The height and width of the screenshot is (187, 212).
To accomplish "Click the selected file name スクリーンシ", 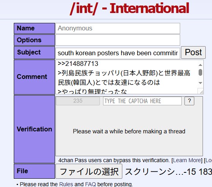I will 168,172.
